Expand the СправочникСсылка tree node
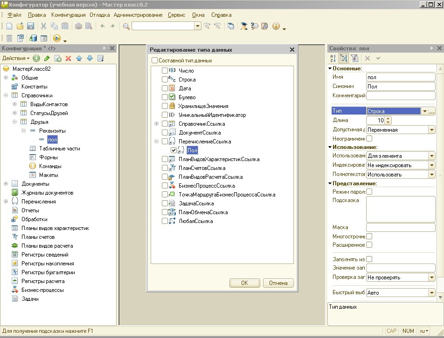 pyautogui.click(x=156, y=124)
